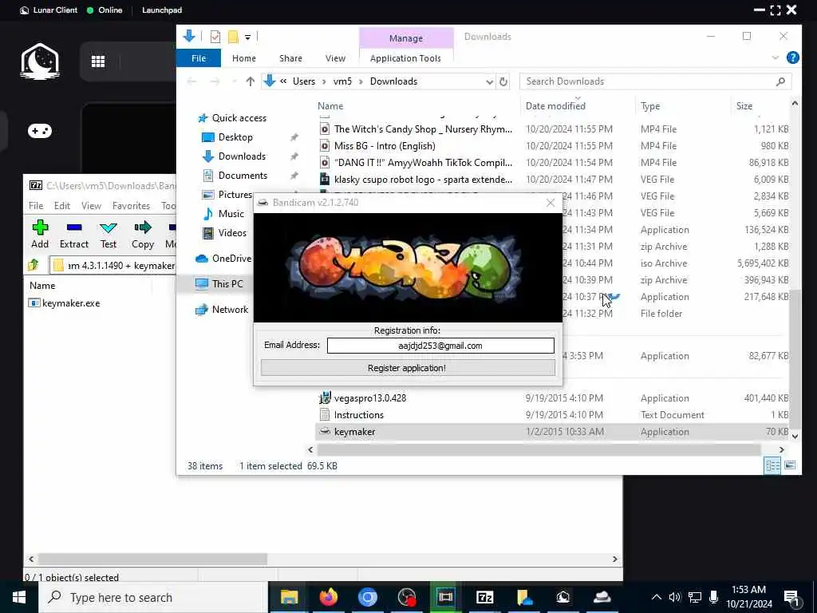The width and height of the screenshot is (817, 613).
Task: Click the Properties quick access toolbar icon
Action: pyautogui.click(x=215, y=37)
